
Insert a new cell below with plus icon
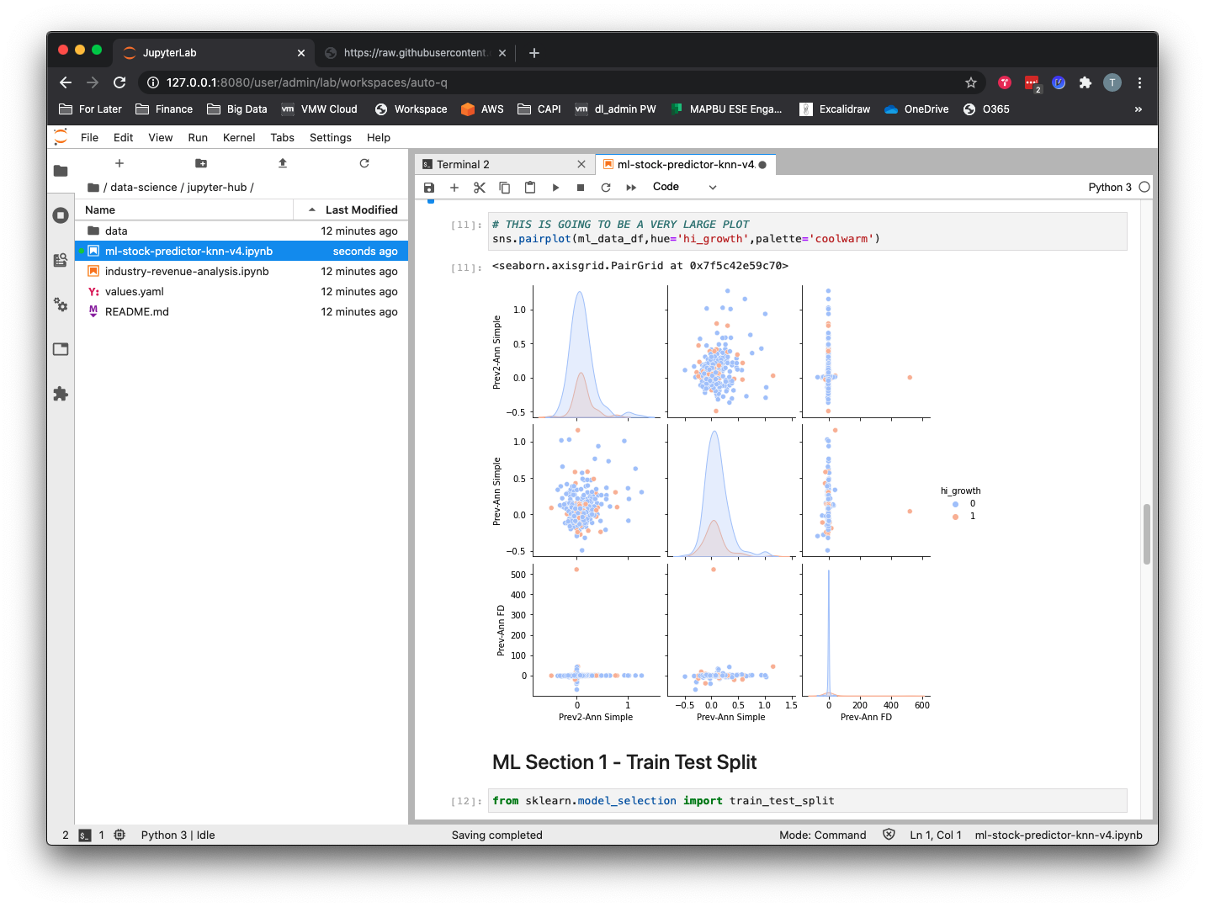pos(454,188)
